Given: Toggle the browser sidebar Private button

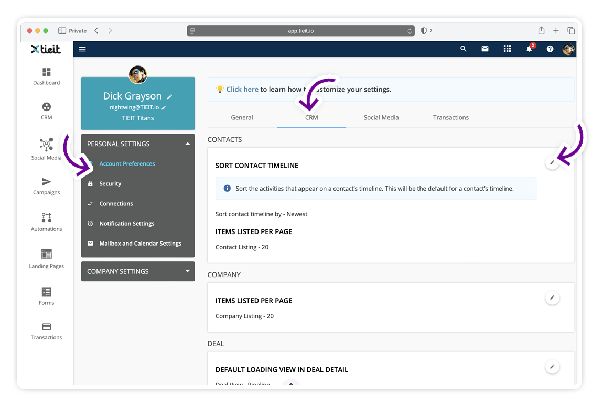Looking at the screenshot, I should pos(72,31).
